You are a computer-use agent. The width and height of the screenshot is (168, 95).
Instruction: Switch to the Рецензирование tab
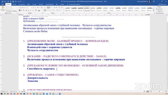click(x=50, y=4)
